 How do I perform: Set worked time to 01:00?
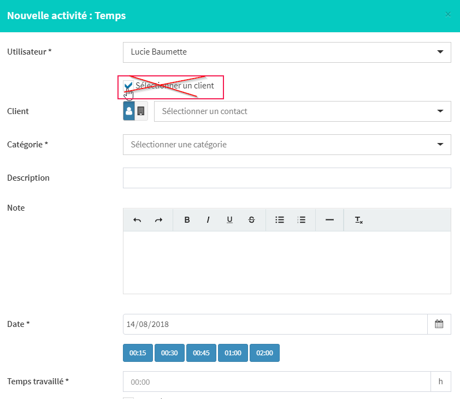coord(233,353)
